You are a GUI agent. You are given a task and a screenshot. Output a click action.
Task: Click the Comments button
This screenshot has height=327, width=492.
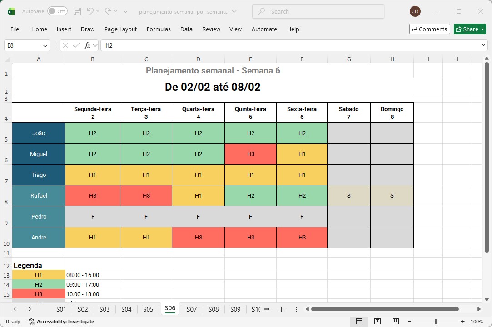pyautogui.click(x=430, y=29)
